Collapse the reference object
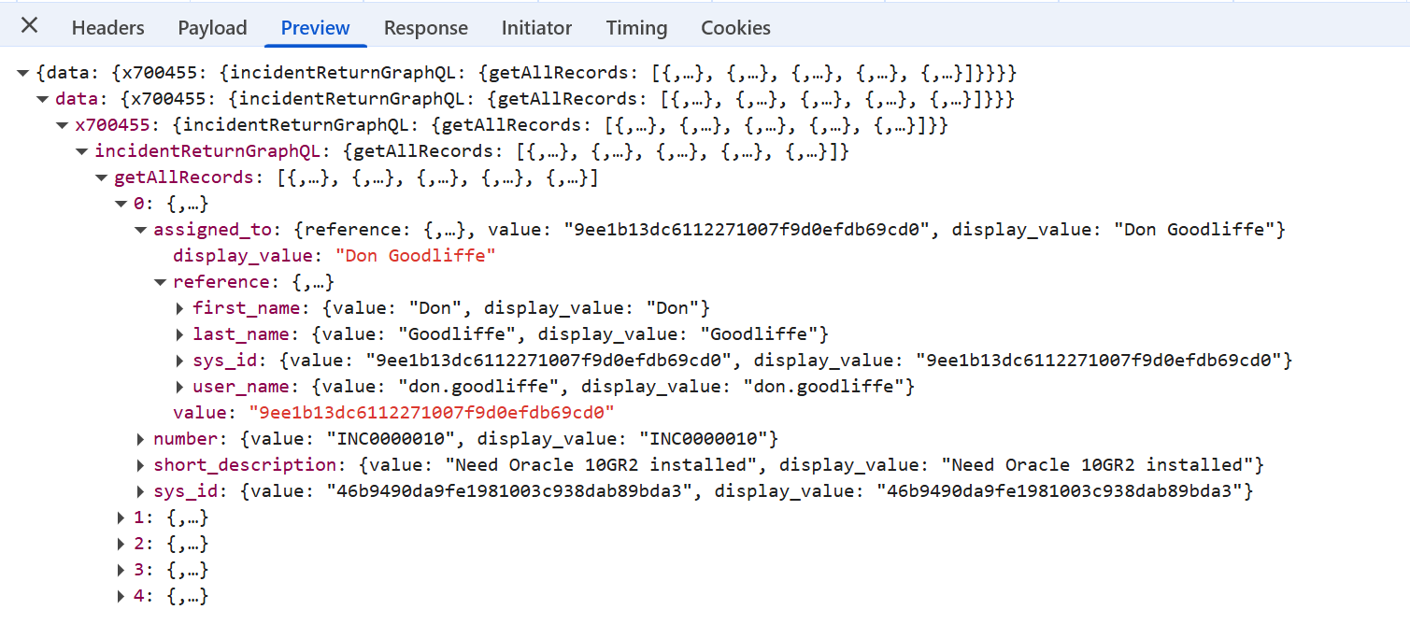 coord(160,282)
